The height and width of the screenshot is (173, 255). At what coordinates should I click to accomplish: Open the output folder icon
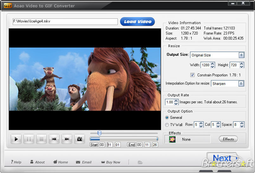(140, 162)
